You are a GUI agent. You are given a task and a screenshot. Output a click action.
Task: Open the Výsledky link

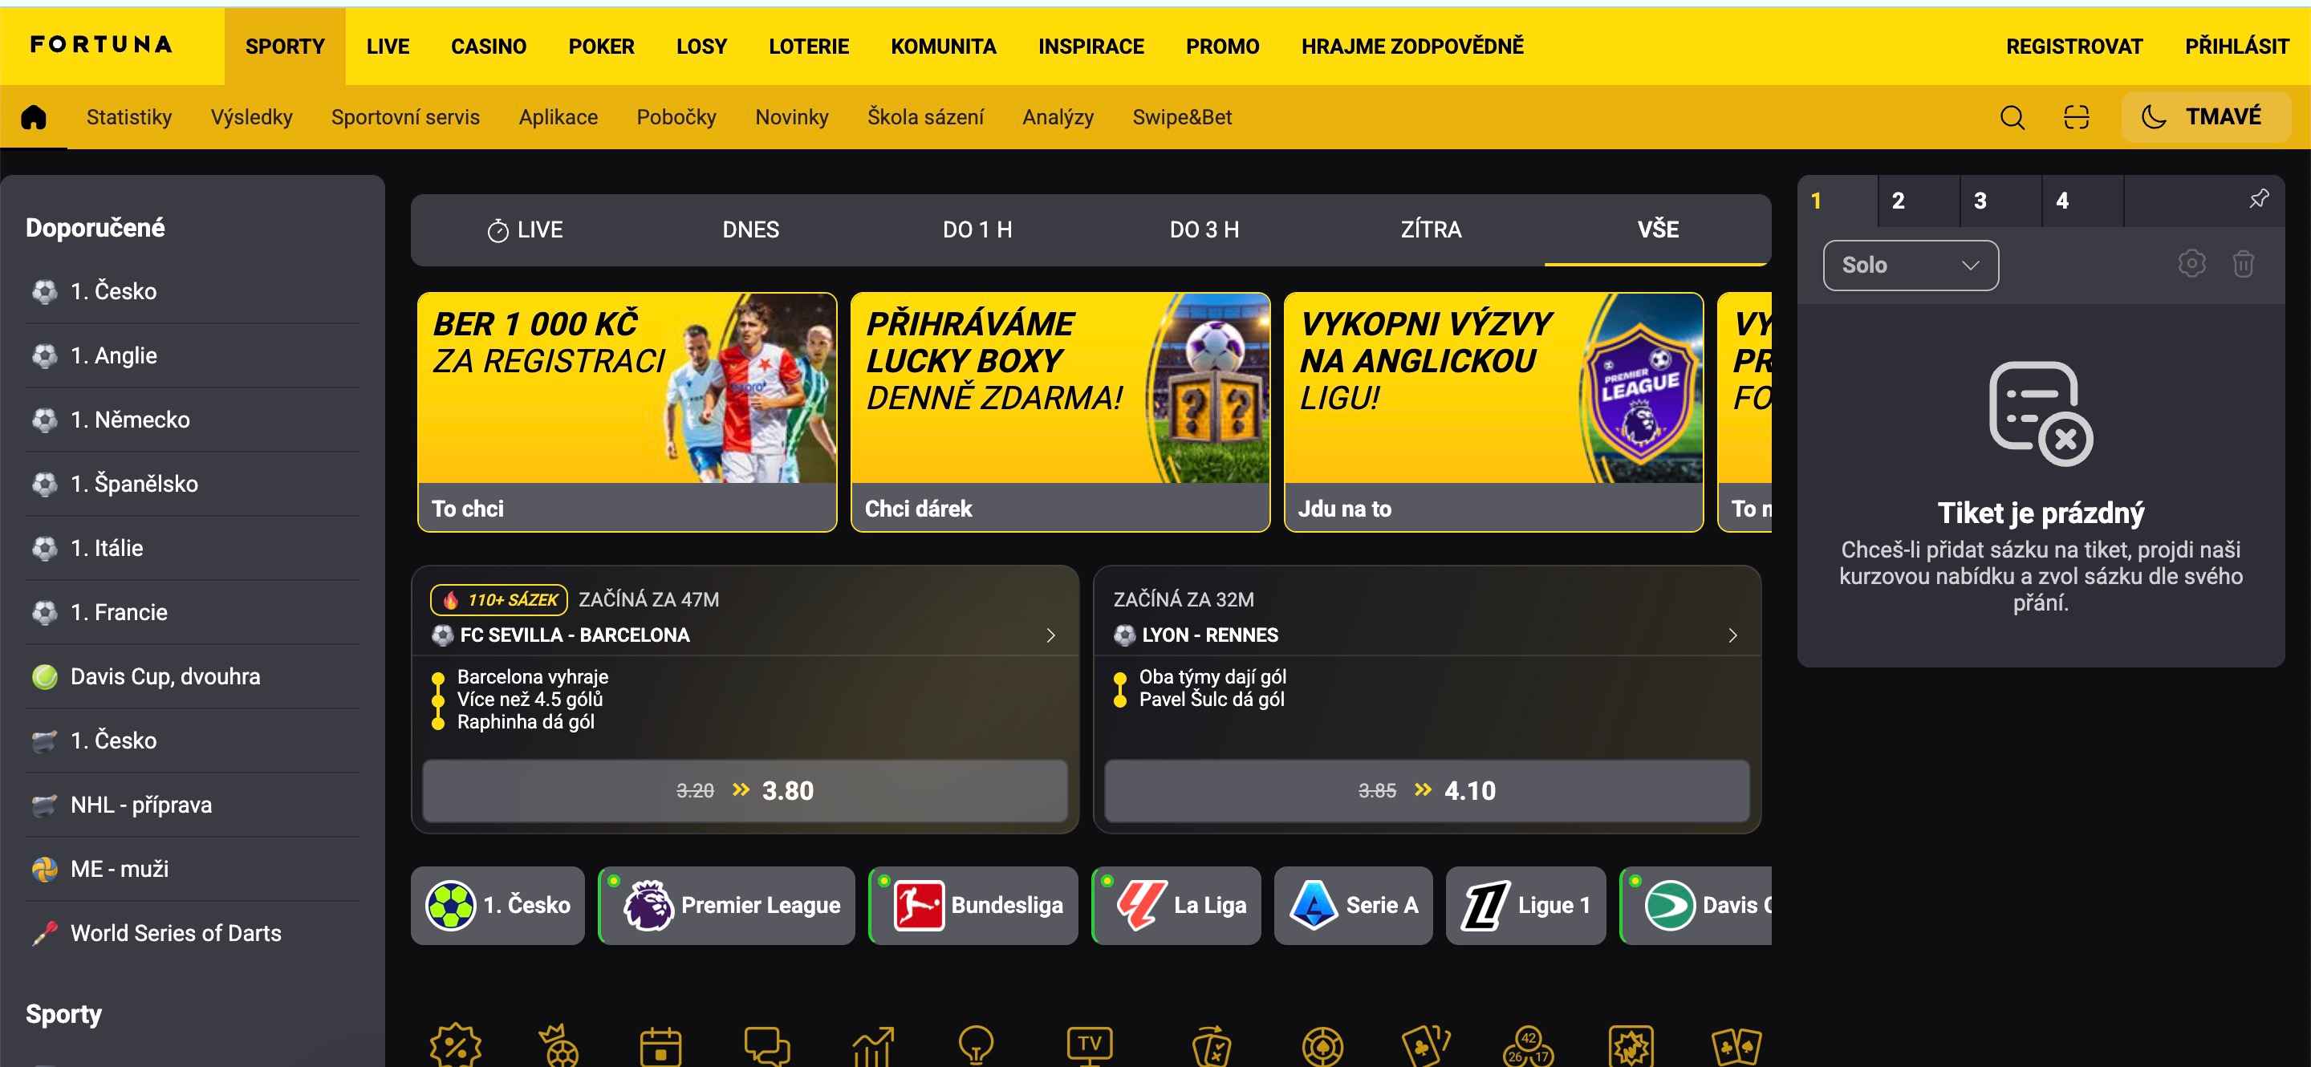(x=251, y=117)
